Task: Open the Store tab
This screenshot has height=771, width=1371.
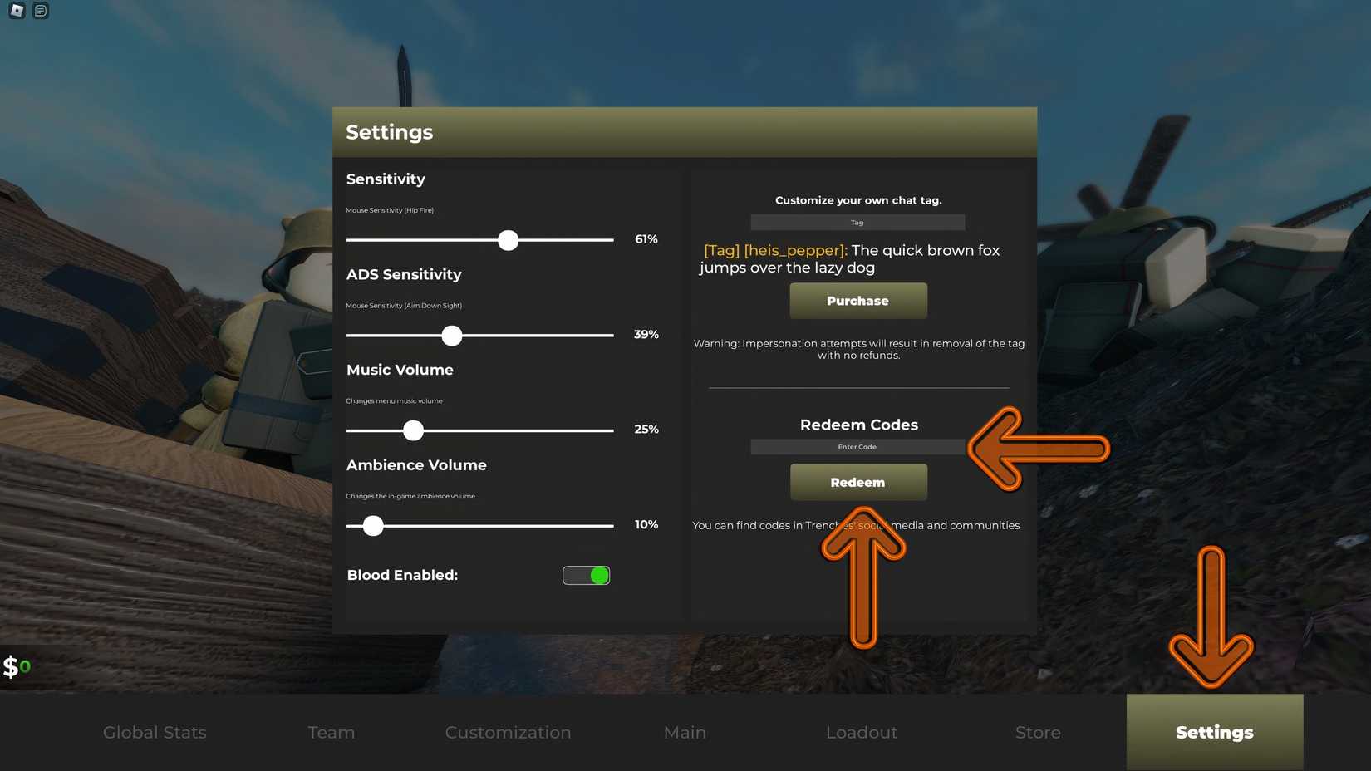Action: point(1038,733)
